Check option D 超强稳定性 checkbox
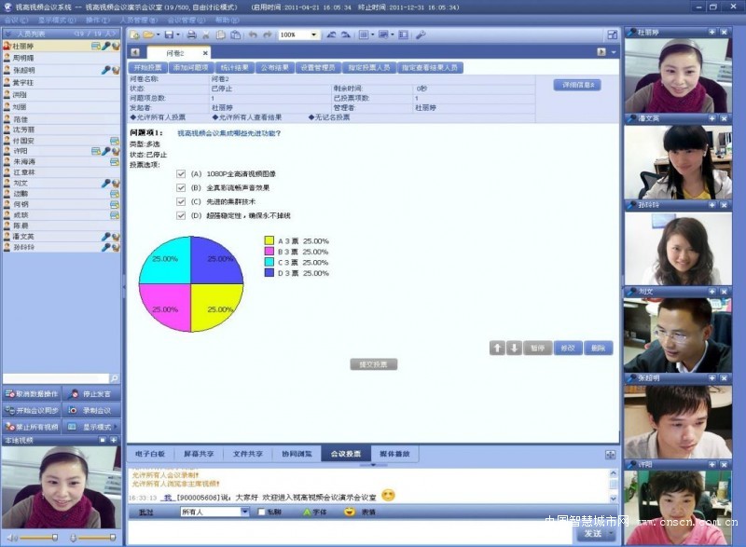This screenshot has width=746, height=547. click(x=183, y=213)
